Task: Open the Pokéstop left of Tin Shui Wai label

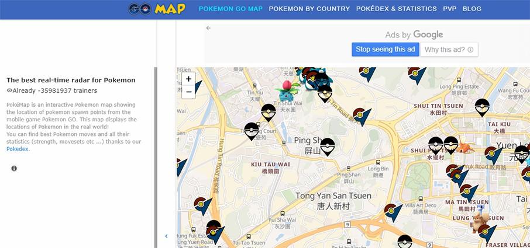Action: tap(269, 113)
